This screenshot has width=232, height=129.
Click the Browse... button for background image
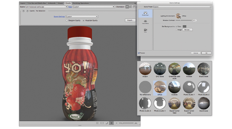(188, 30)
